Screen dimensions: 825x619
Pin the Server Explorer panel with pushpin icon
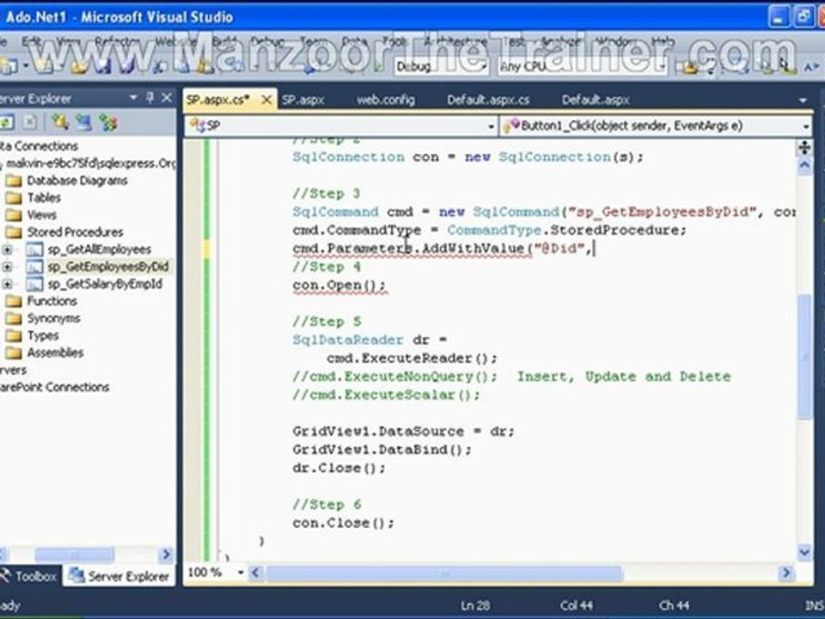click(150, 97)
